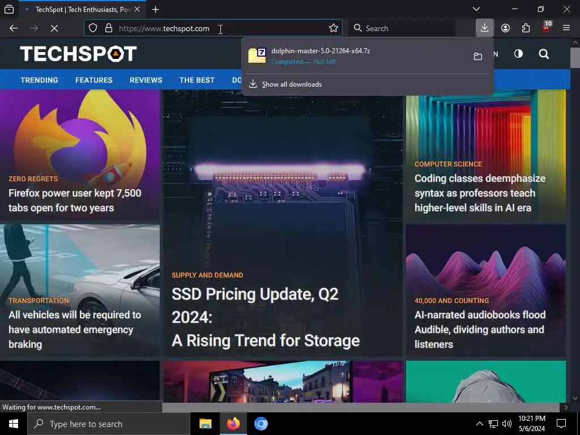Click the Windows taskbar search box
The width and height of the screenshot is (580, 435).
pyautogui.click(x=109, y=424)
